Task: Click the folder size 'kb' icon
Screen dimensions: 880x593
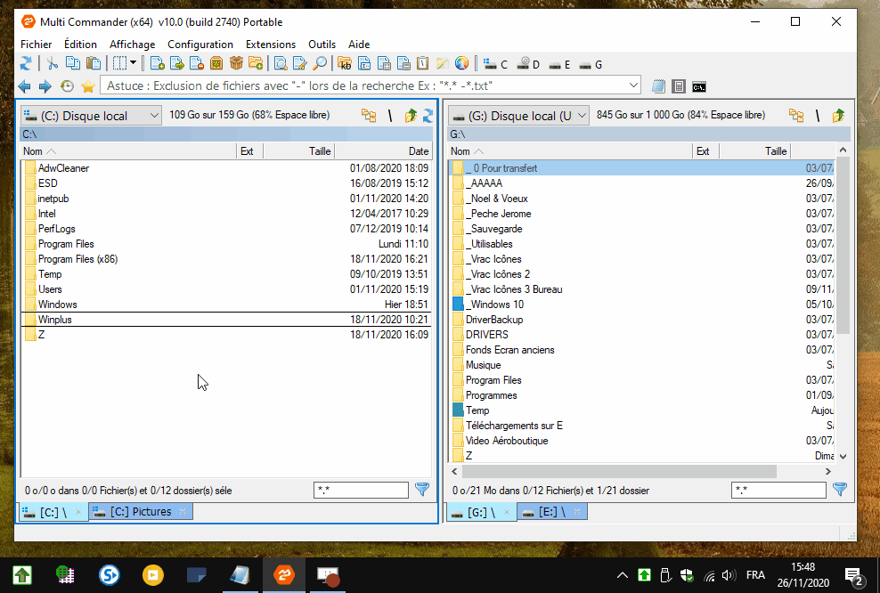Action: coord(345,64)
